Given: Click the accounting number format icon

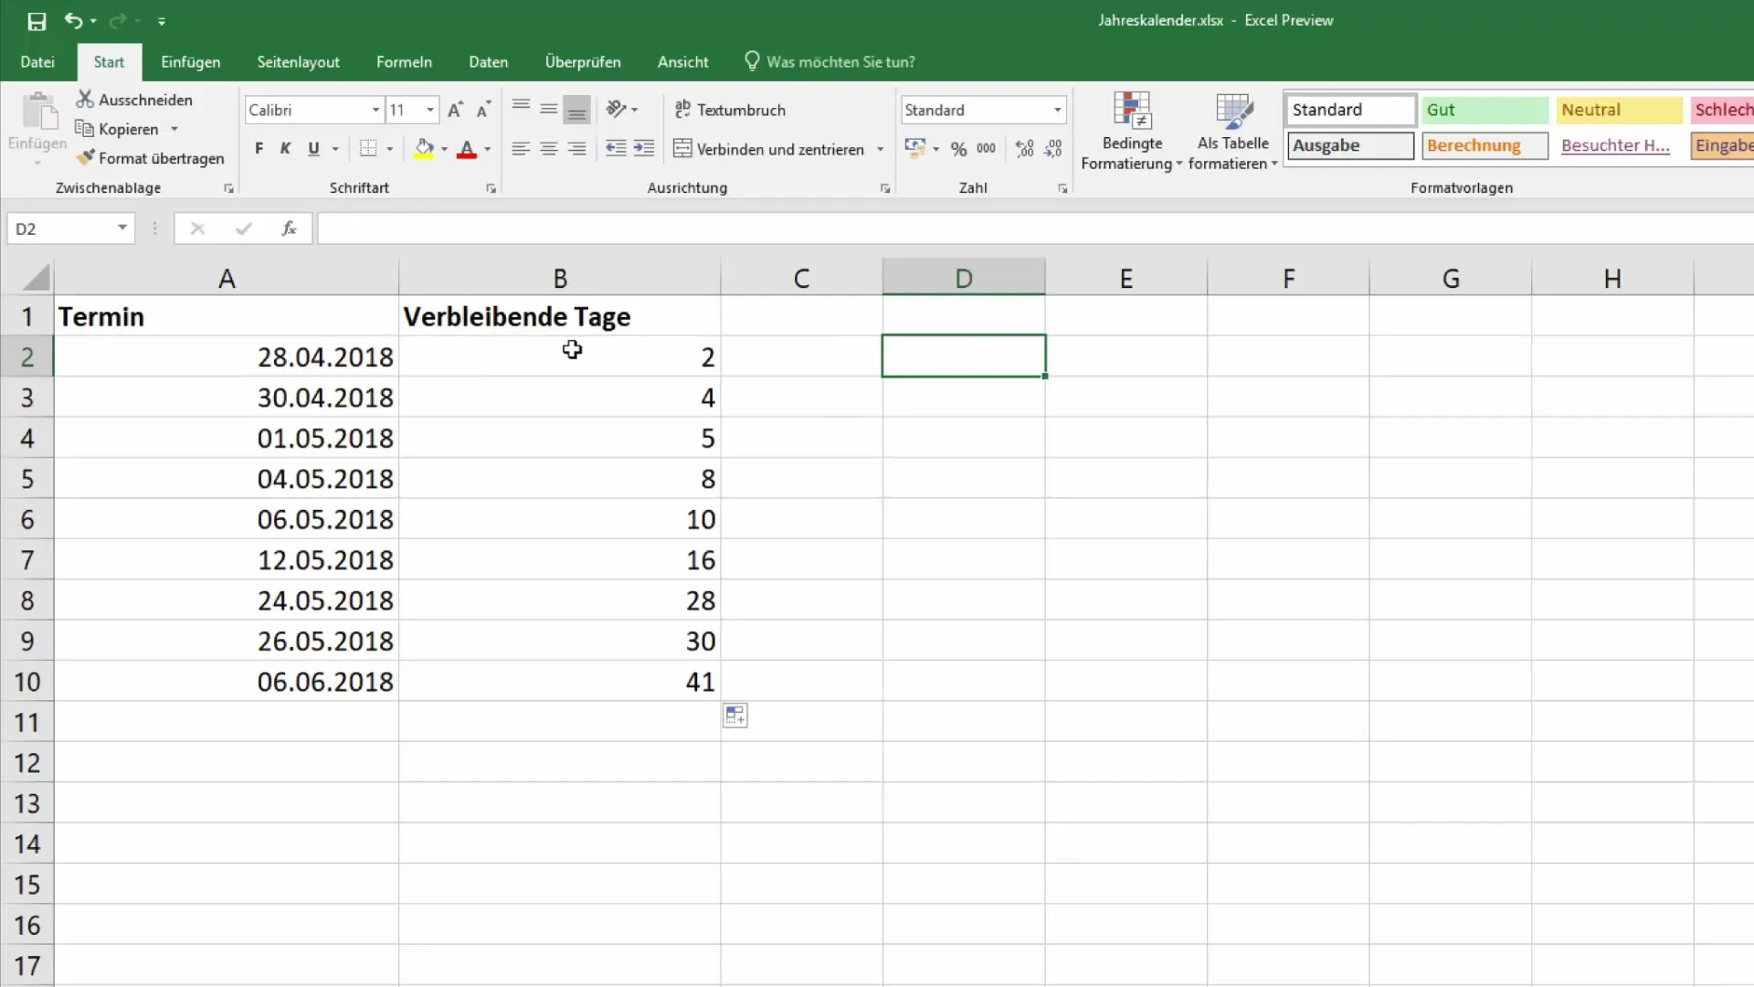Looking at the screenshot, I should [914, 148].
